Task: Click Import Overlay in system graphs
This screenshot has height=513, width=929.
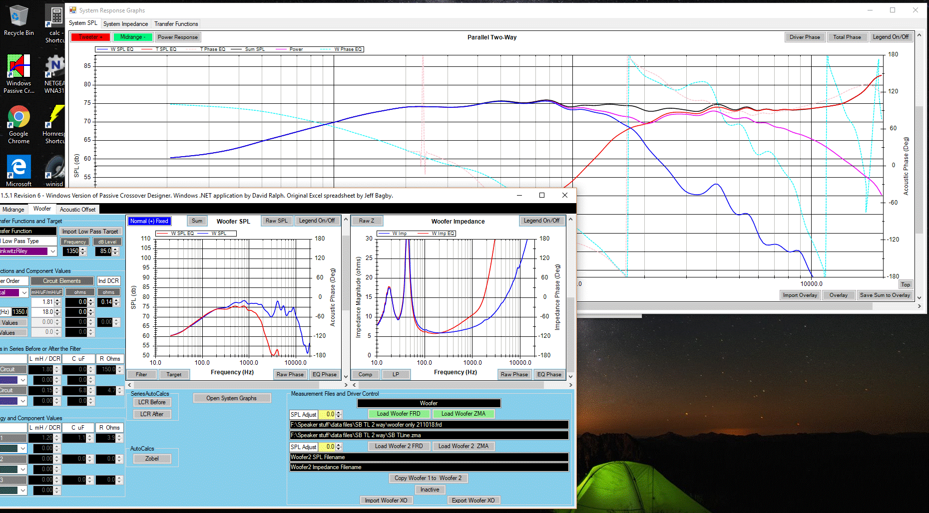Action: (x=800, y=295)
